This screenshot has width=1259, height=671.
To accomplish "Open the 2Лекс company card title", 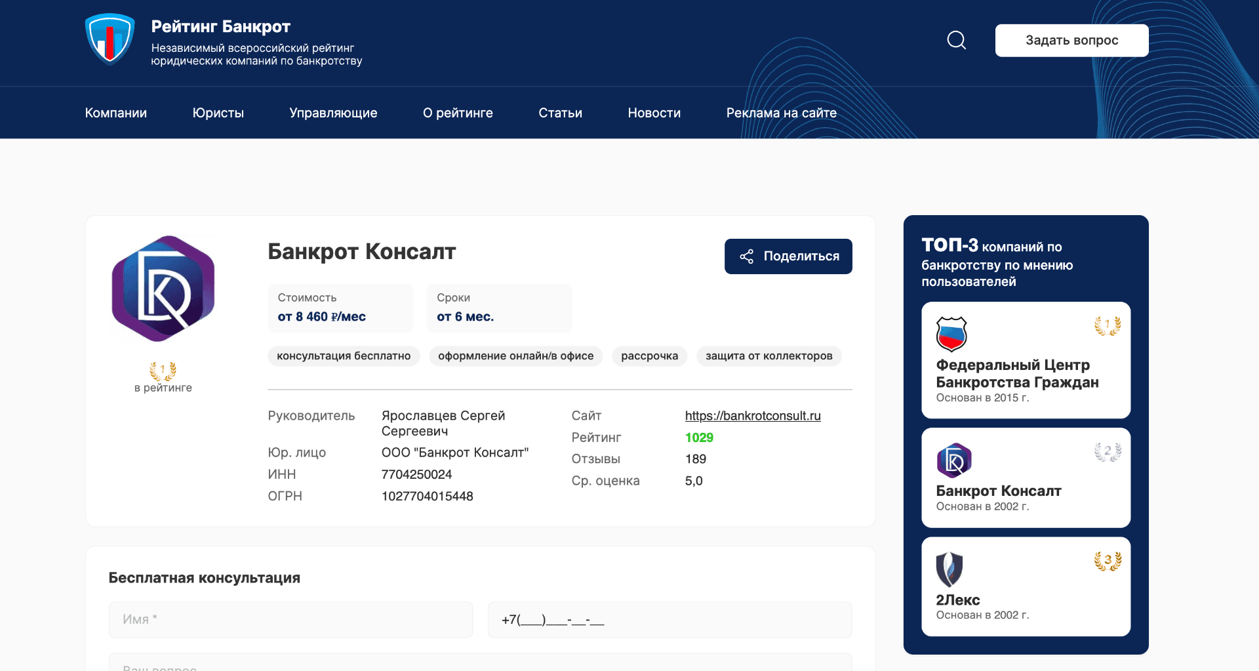I will click(957, 600).
